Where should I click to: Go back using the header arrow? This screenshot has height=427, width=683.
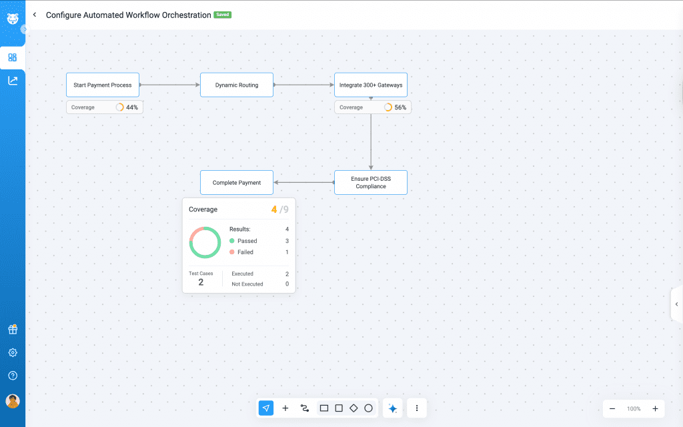click(35, 15)
